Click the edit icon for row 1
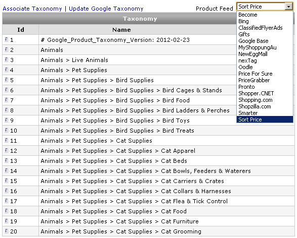The image size is (297, 238). 6,39
